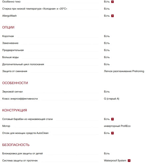The width and height of the screenshot is (145, 167).
Task: Select the Блокировка для защиты от детей label
Action: pyautogui.click(x=22, y=154)
